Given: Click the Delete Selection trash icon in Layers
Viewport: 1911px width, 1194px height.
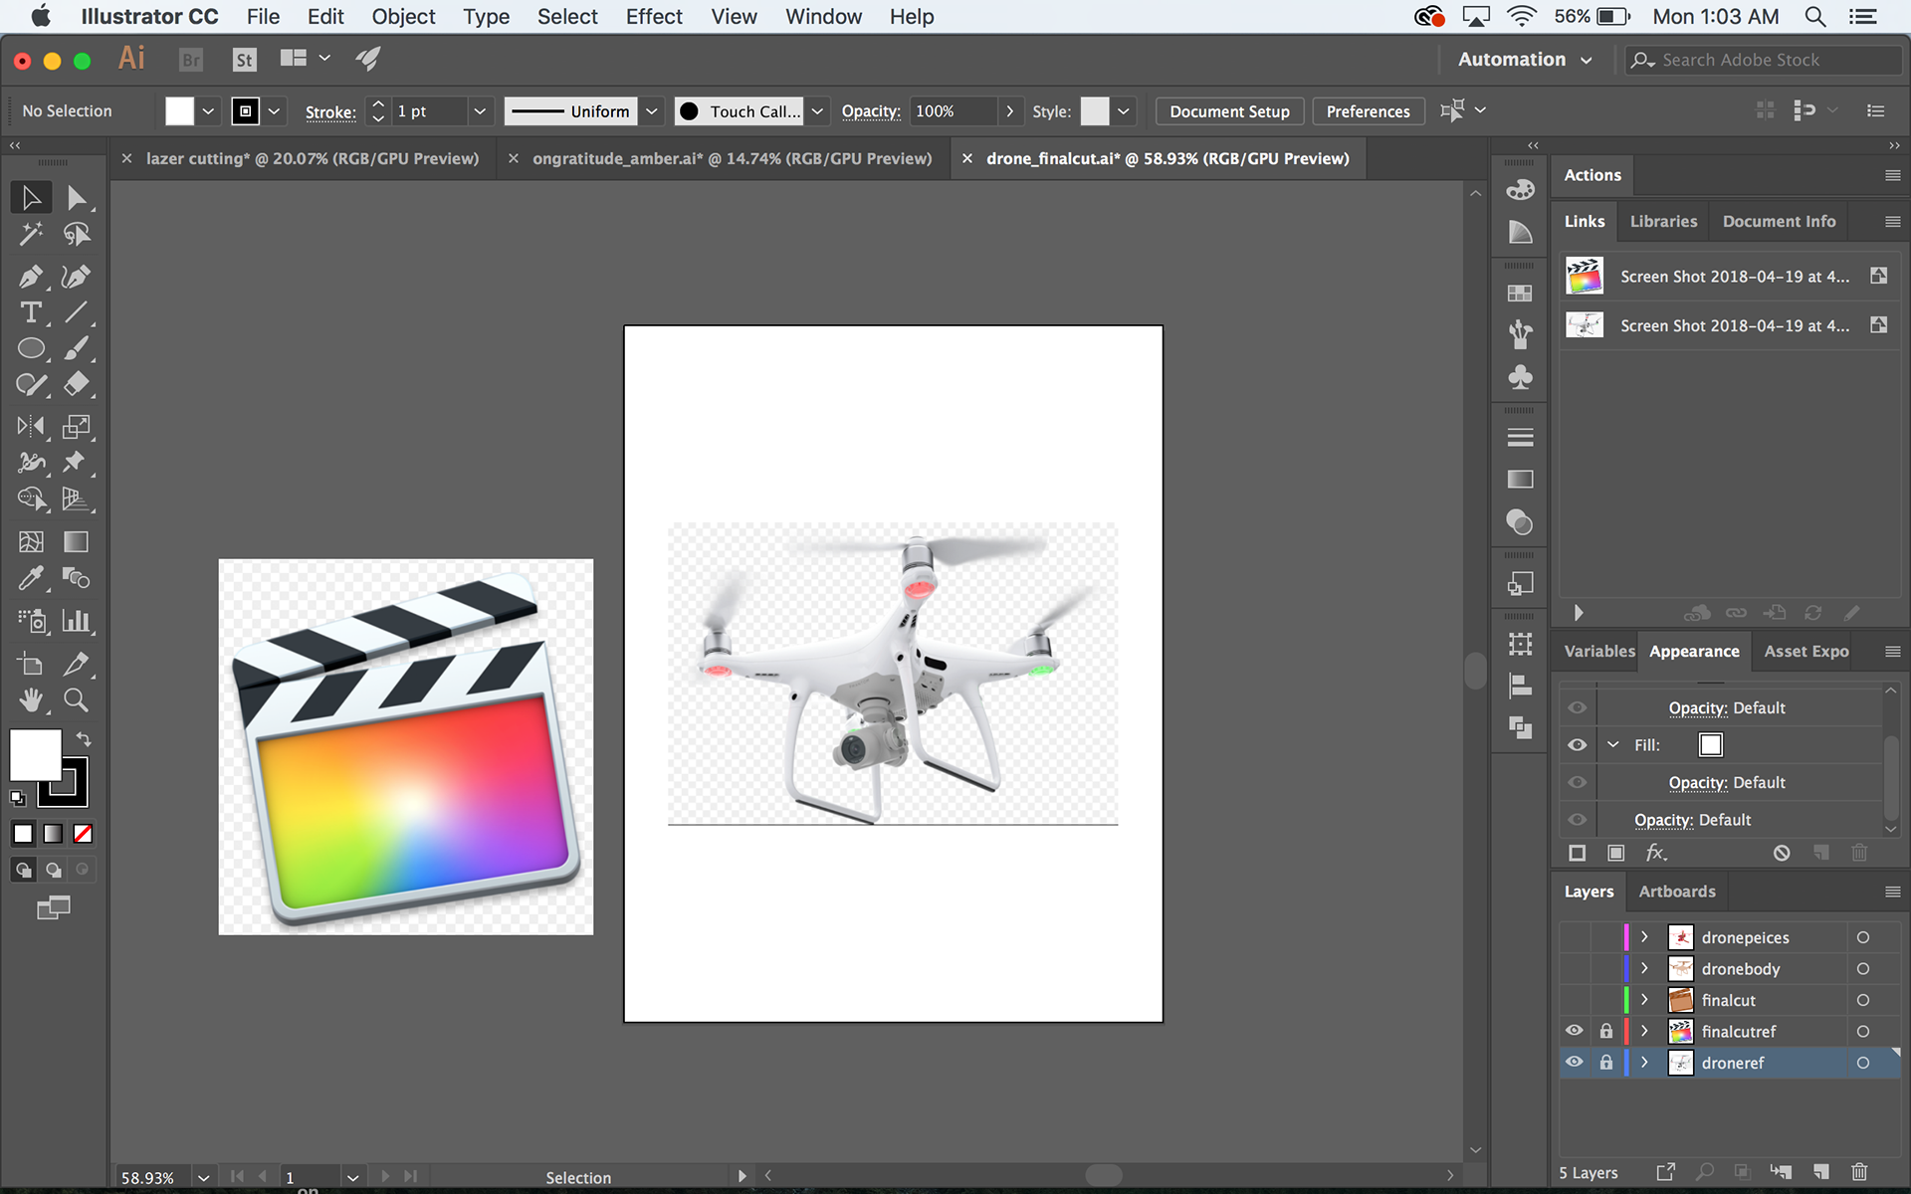Looking at the screenshot, I should tap(1859, 1172).
